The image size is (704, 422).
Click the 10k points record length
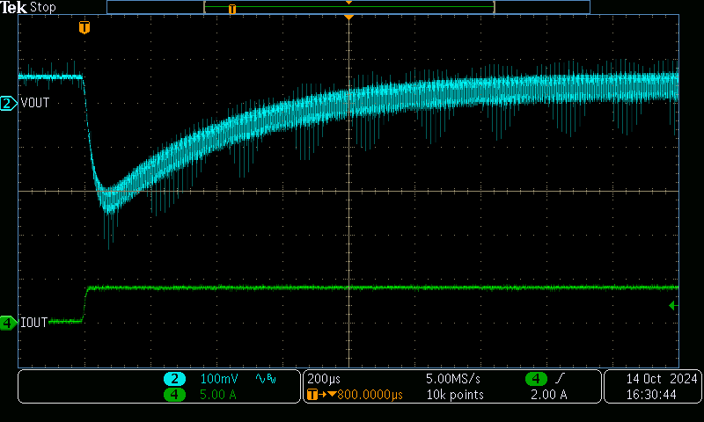click(454, 395)
